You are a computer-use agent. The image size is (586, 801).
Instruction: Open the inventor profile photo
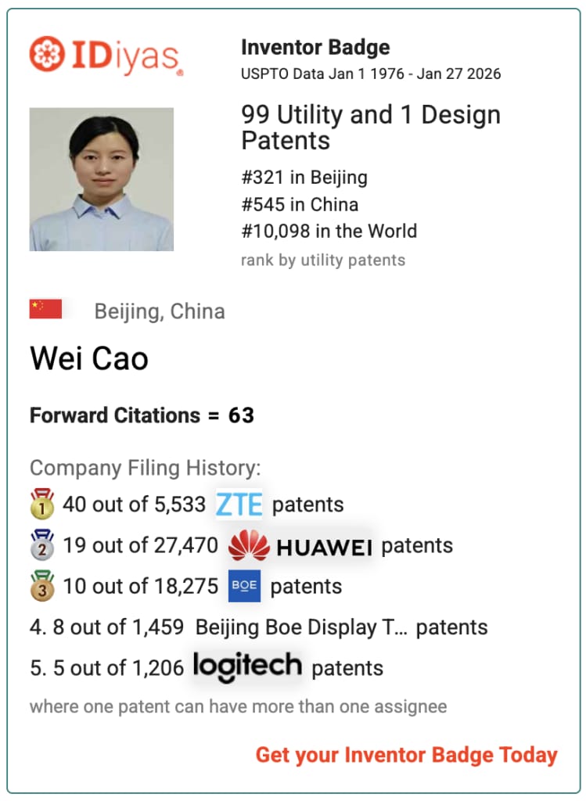[x=101, y=179]
